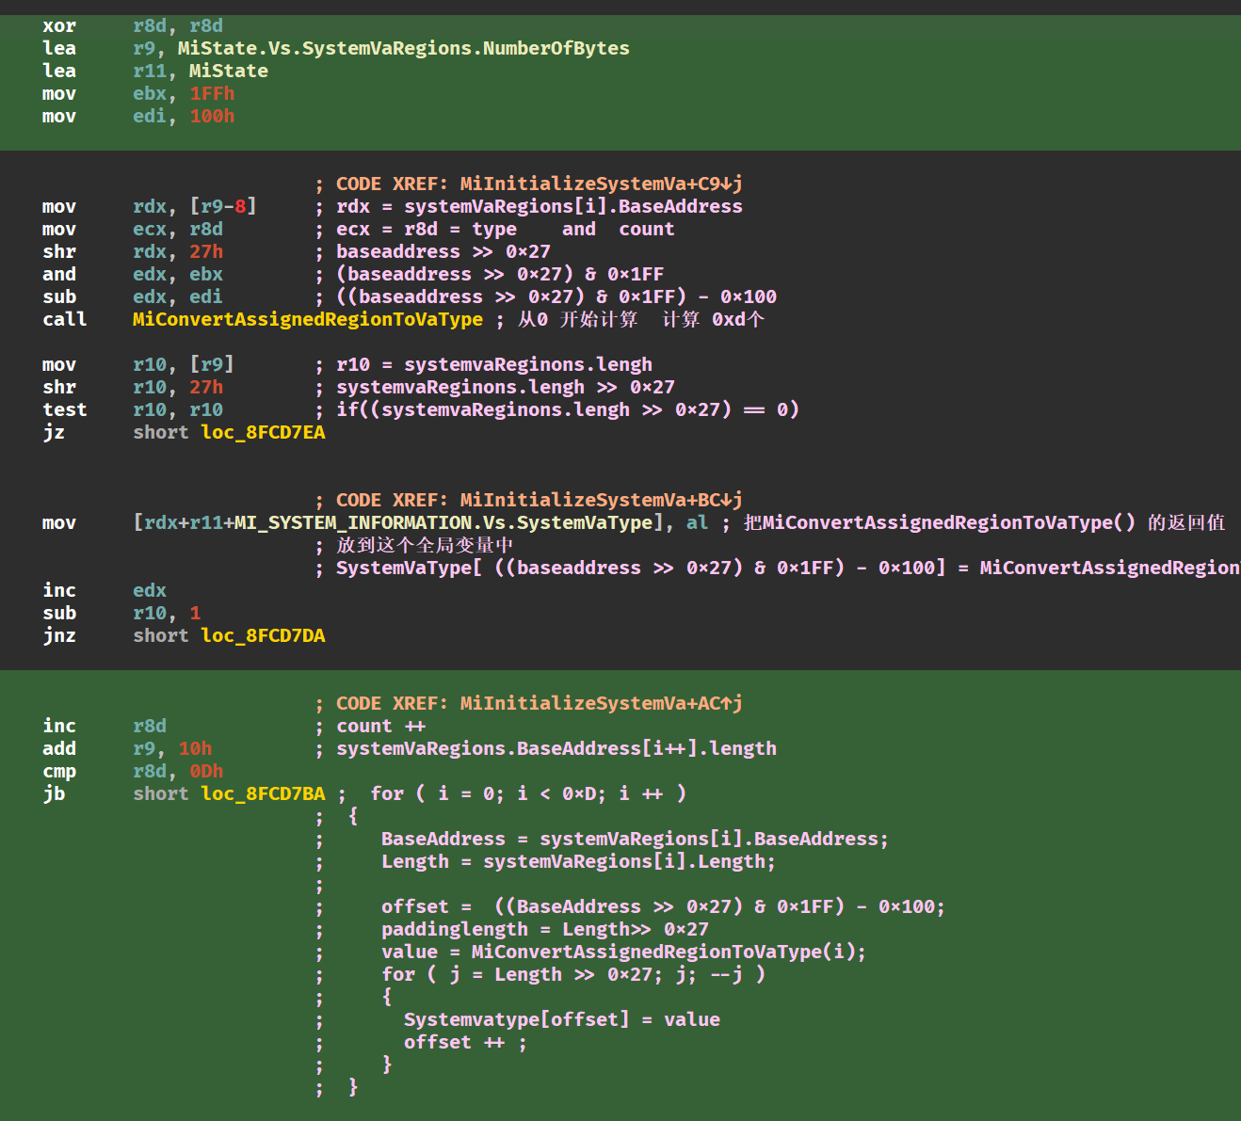This screenshot has height=1121, width=1241.
Task: Jump to MiConvertAssignedRegionToVaType call target
Action: (x=308, y=319)
